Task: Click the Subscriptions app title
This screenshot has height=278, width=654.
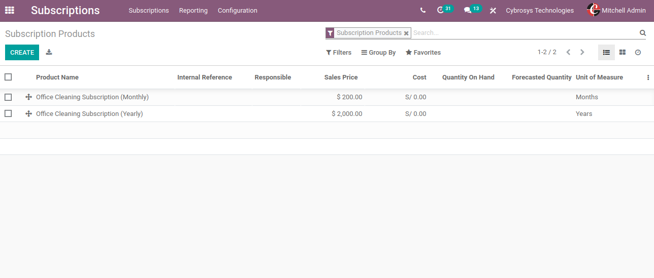Action: 66,10
